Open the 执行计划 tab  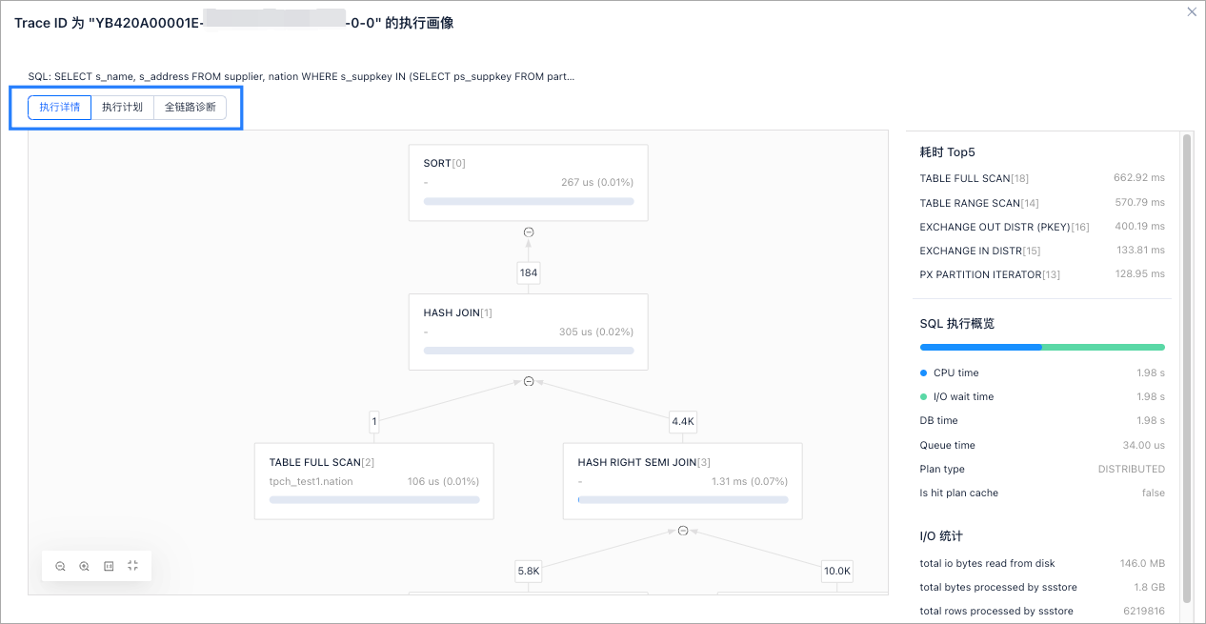pyautogui.click(x=122, y=107)
